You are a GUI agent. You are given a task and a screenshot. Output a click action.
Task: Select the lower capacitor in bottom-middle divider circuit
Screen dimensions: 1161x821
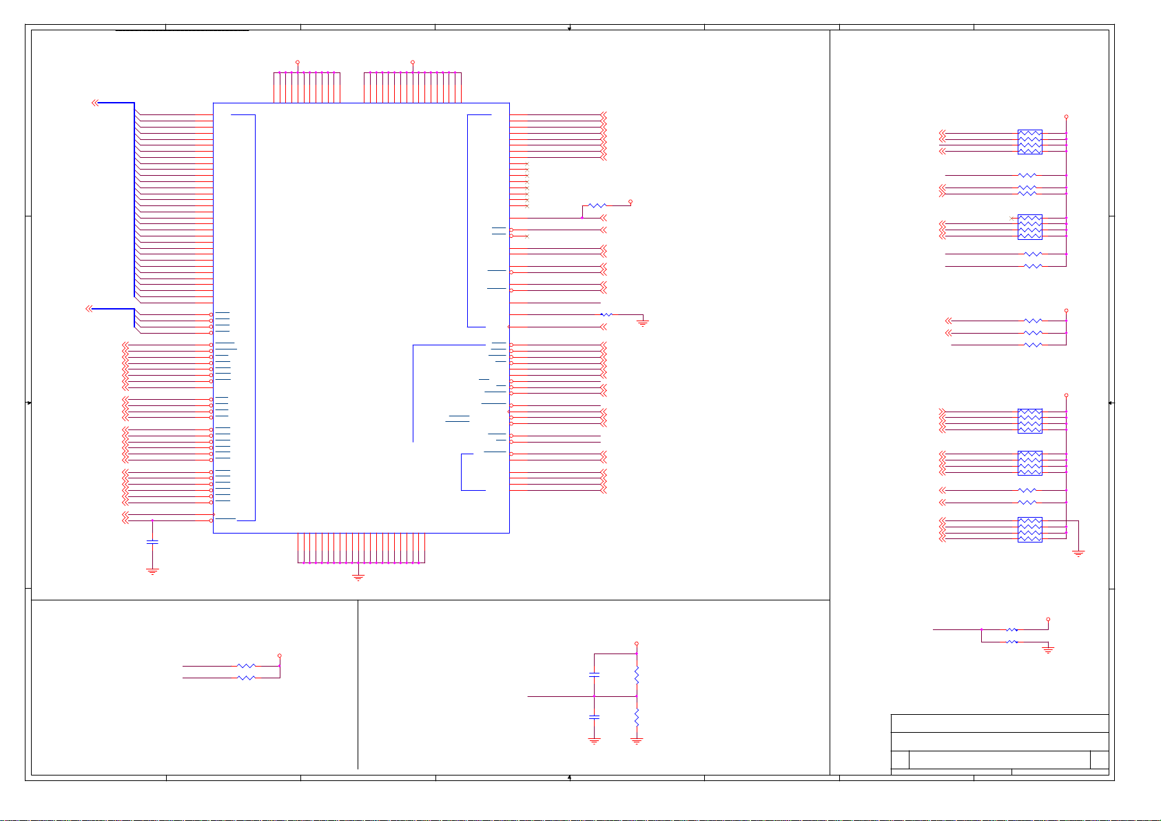click(x=594, y=717)
